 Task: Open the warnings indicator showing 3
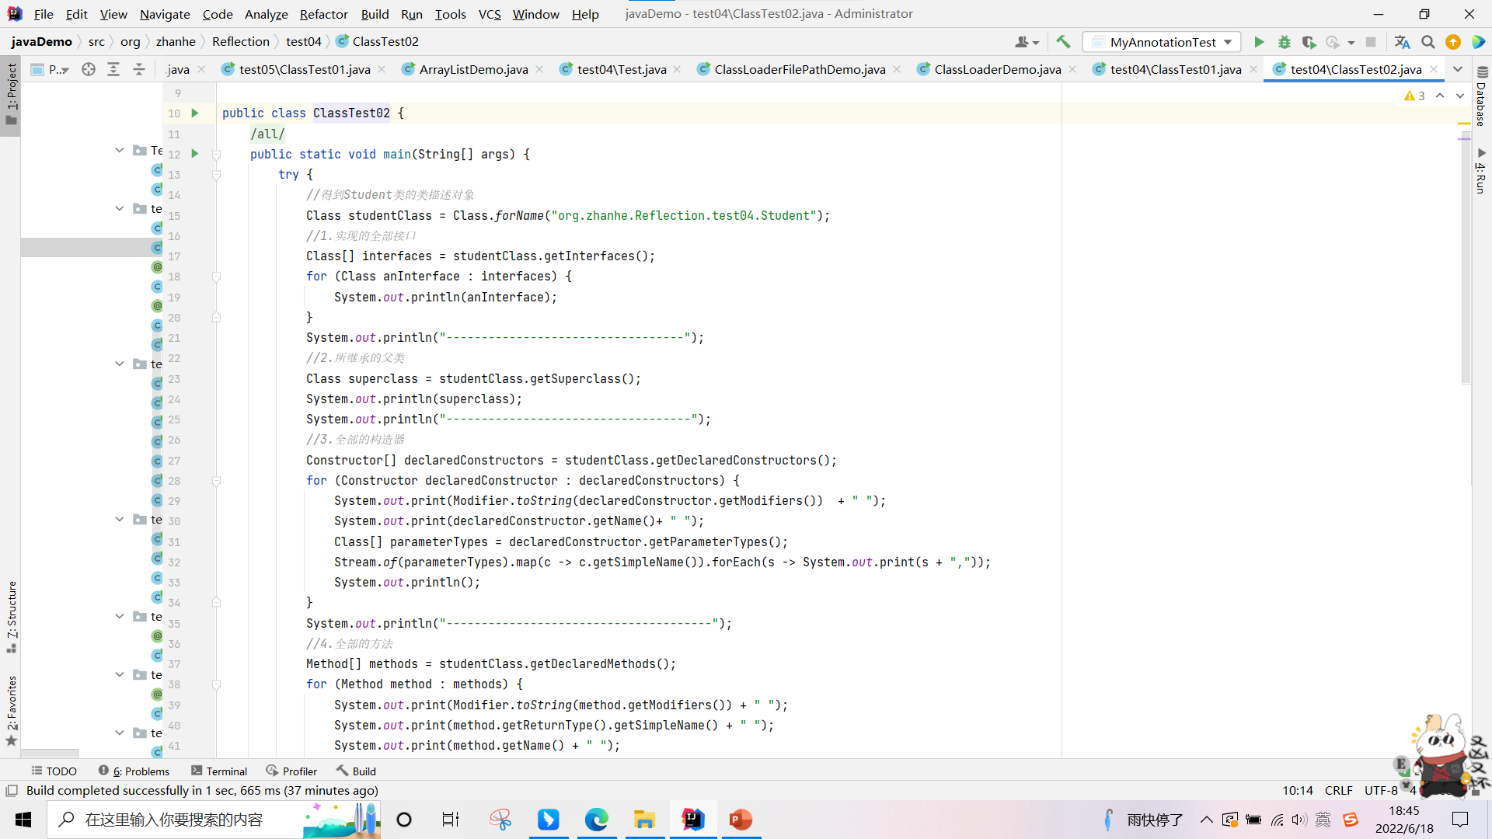pos(1414,96)
